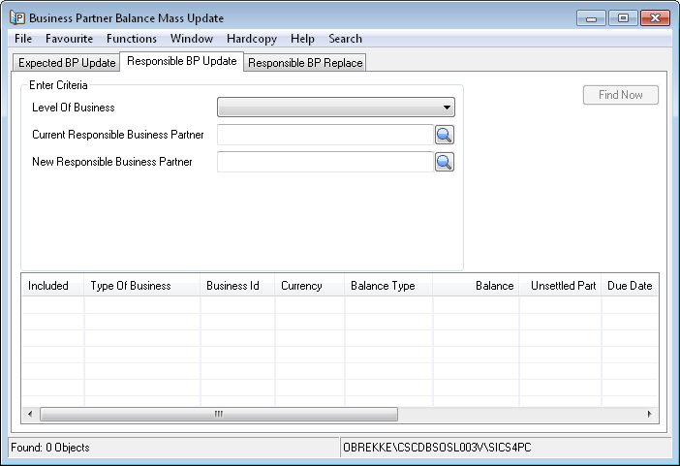
Task: Click the Currency column header
Action: coord(310,286)
